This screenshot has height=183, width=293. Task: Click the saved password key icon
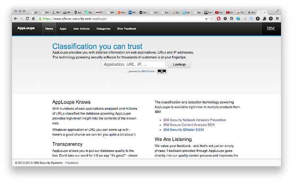pos(206,19)
